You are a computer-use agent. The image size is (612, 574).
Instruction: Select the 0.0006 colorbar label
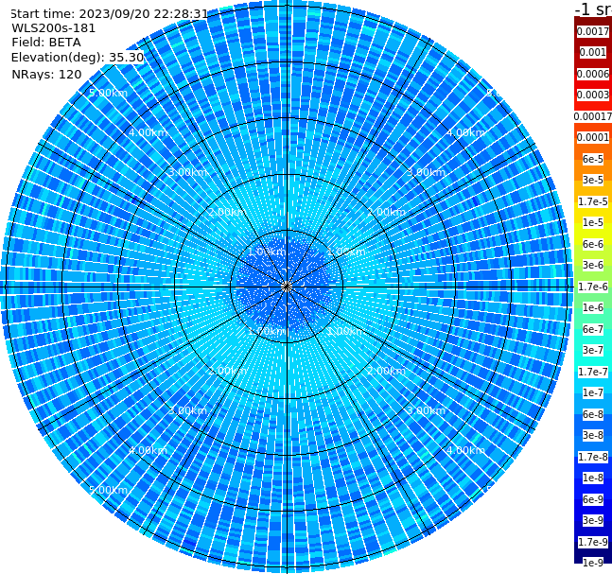(x=593, y=74)
